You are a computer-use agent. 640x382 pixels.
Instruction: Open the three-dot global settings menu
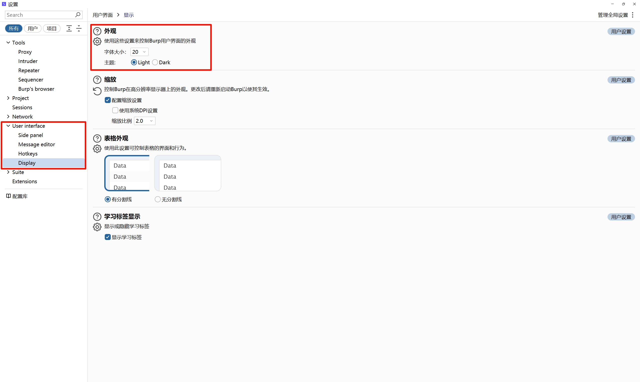click(632, 15)
